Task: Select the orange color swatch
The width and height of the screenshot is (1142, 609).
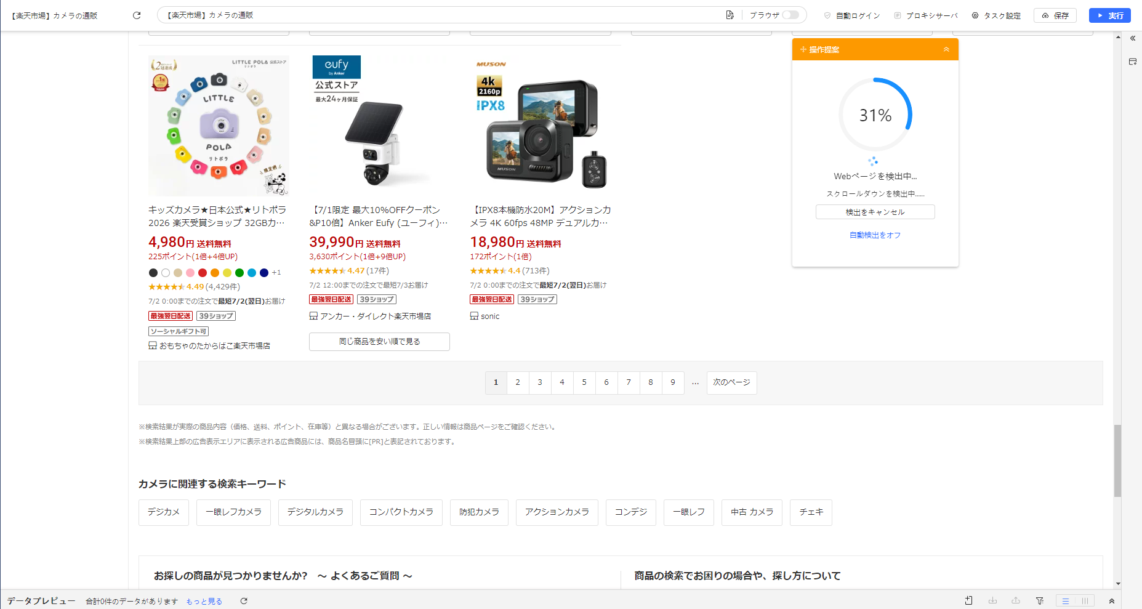Action: tap(215, 273)
